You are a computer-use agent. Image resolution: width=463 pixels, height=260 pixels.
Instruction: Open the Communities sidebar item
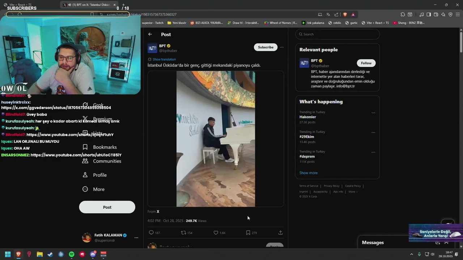[x=102, y=161]
